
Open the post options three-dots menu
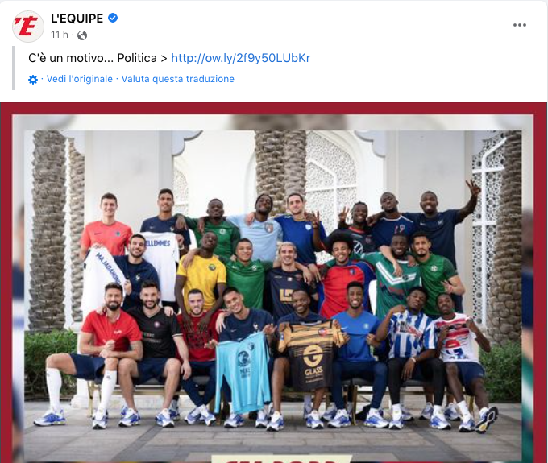[x=519, y=25]
